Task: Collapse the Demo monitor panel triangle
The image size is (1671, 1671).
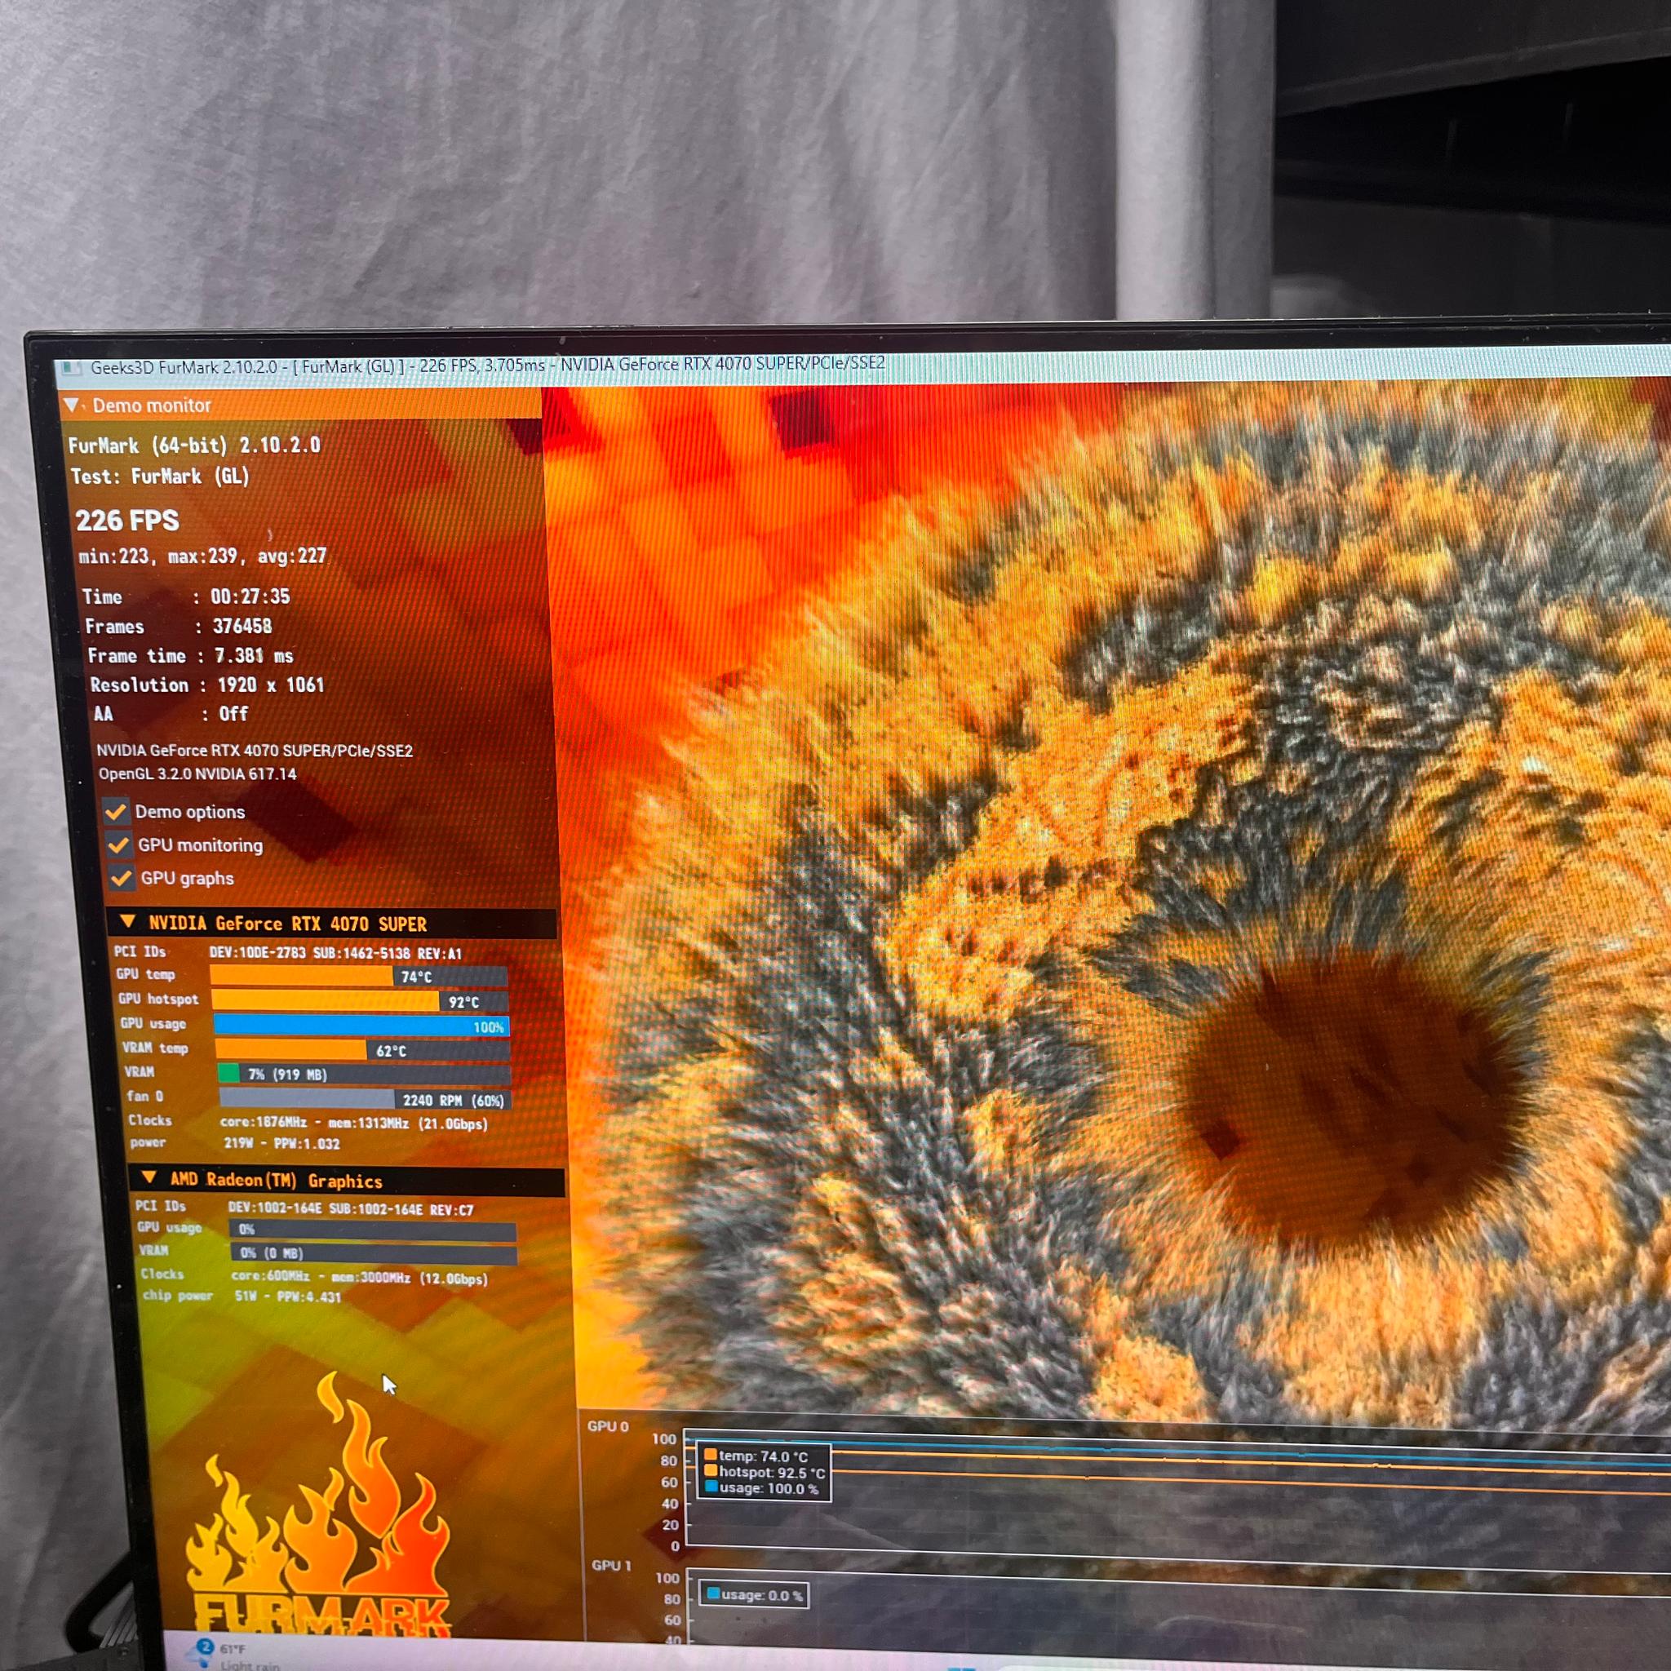Action: pyautogui.click(x=71, y=405)
